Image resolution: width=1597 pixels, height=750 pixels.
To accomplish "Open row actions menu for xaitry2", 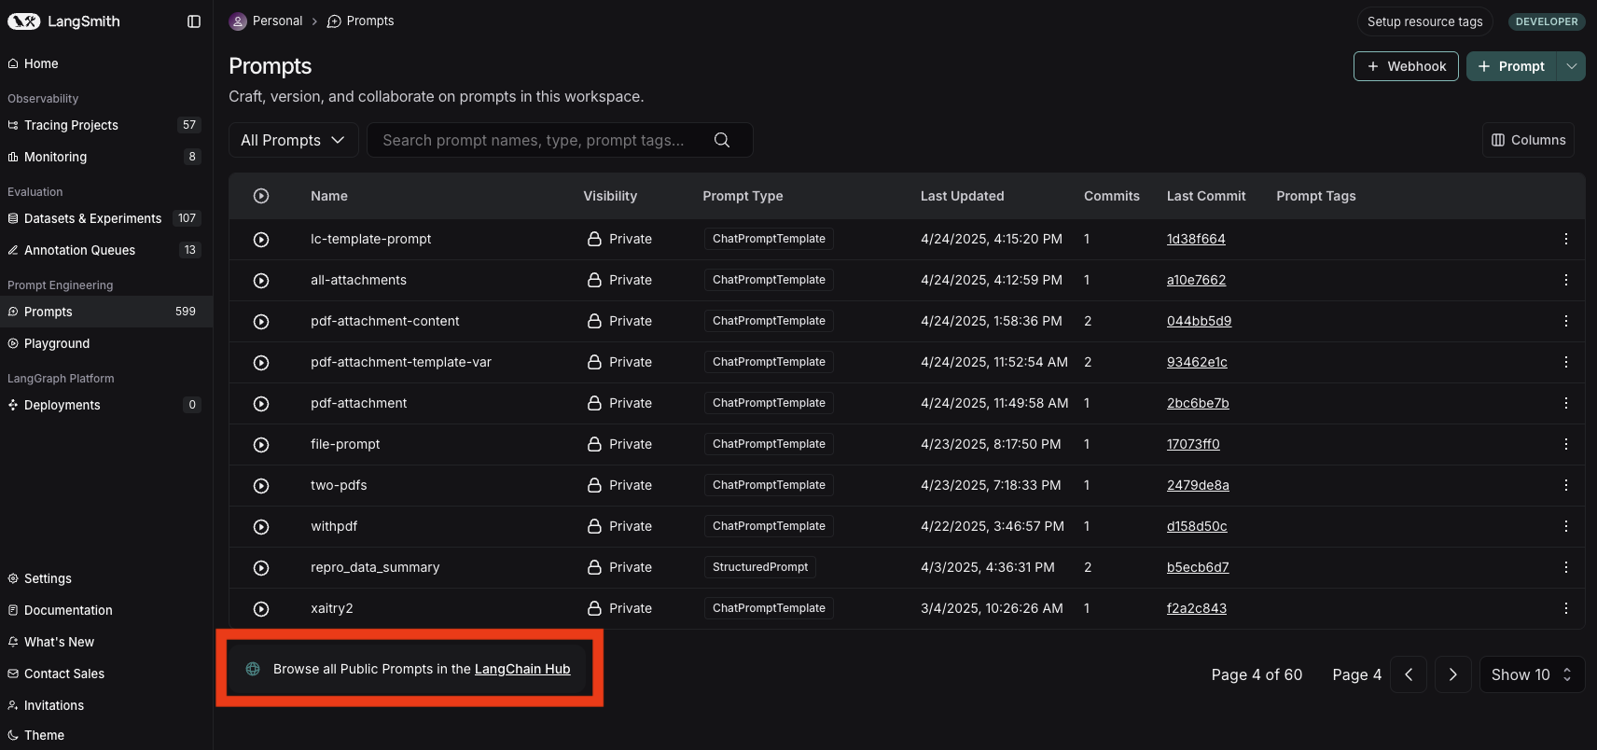I will pyautogui.click(x=1565, y=608).
